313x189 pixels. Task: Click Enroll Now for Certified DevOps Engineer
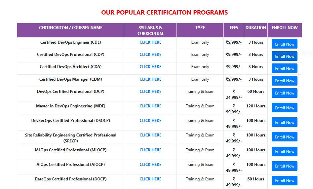284,44
